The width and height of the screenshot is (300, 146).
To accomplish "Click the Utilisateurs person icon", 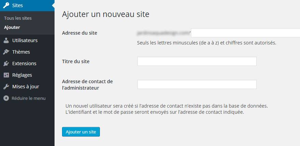I will click(6, 41).
